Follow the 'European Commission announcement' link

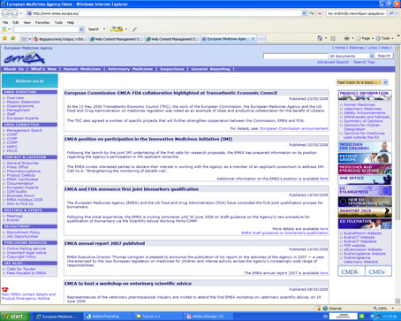click(294, 128)
